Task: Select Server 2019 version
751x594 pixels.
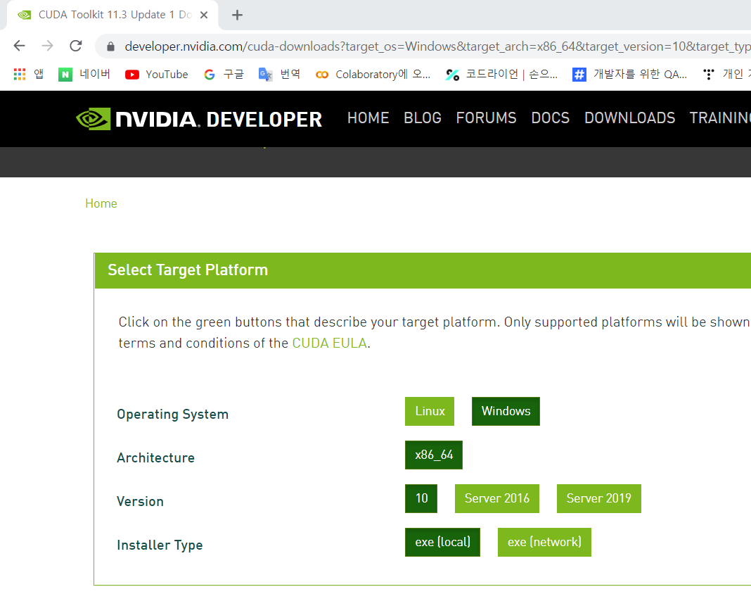Action: [x=598, y=498]
